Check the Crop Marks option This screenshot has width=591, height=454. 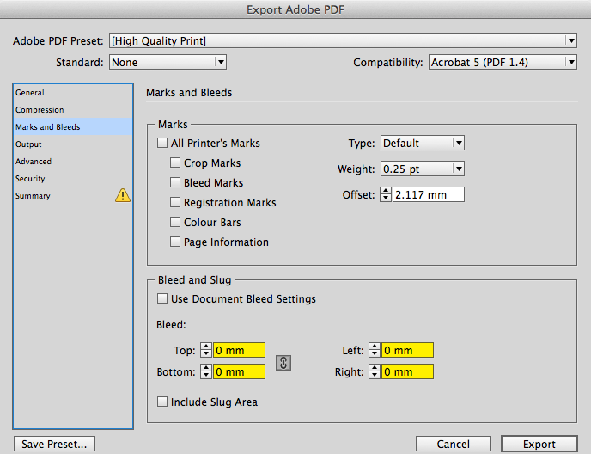tap(175, 163)
